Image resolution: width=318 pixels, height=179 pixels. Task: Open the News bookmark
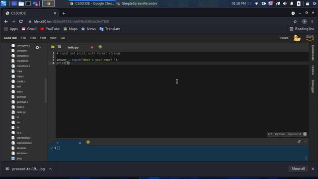click(x=88, y=29)
